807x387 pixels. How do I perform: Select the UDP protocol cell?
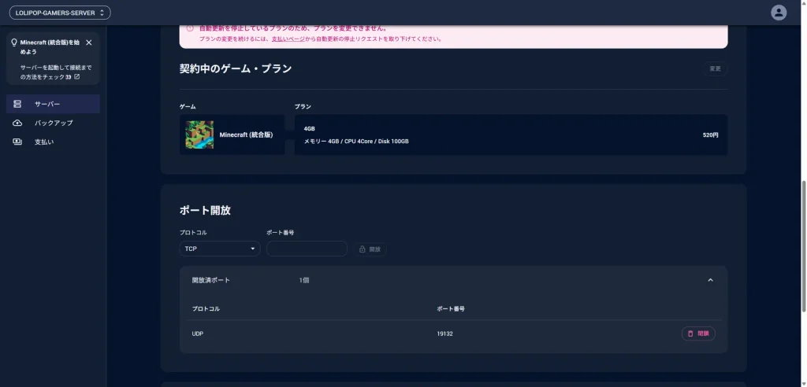click(198, 334)
